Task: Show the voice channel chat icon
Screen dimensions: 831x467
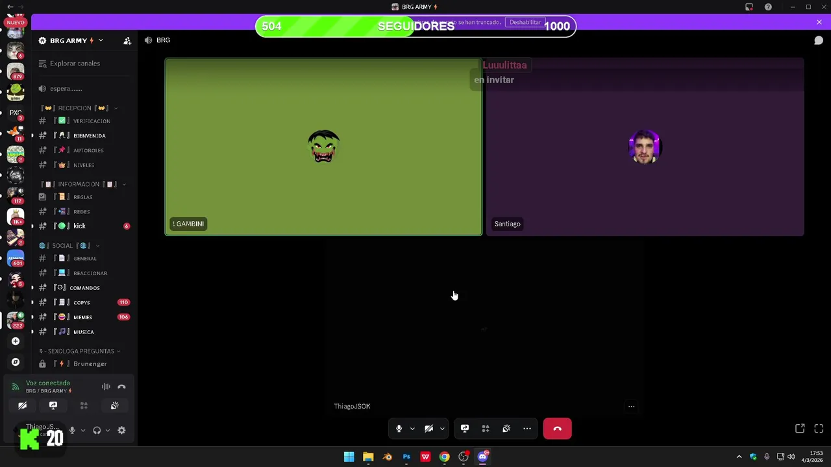Action: tap(819, 40)
